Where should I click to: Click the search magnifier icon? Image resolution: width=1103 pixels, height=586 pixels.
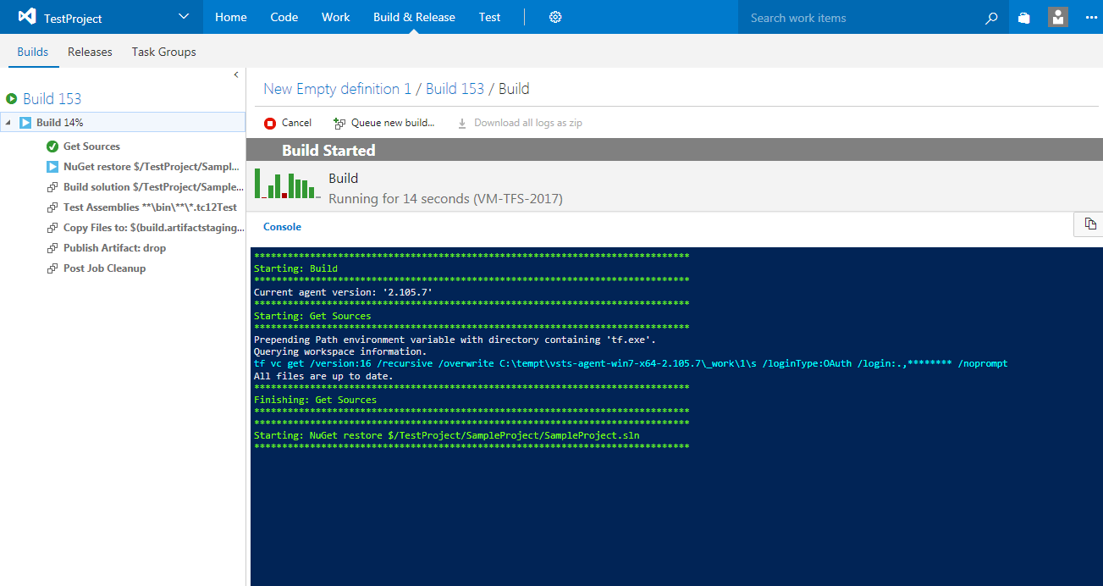(x=991, y=18)
